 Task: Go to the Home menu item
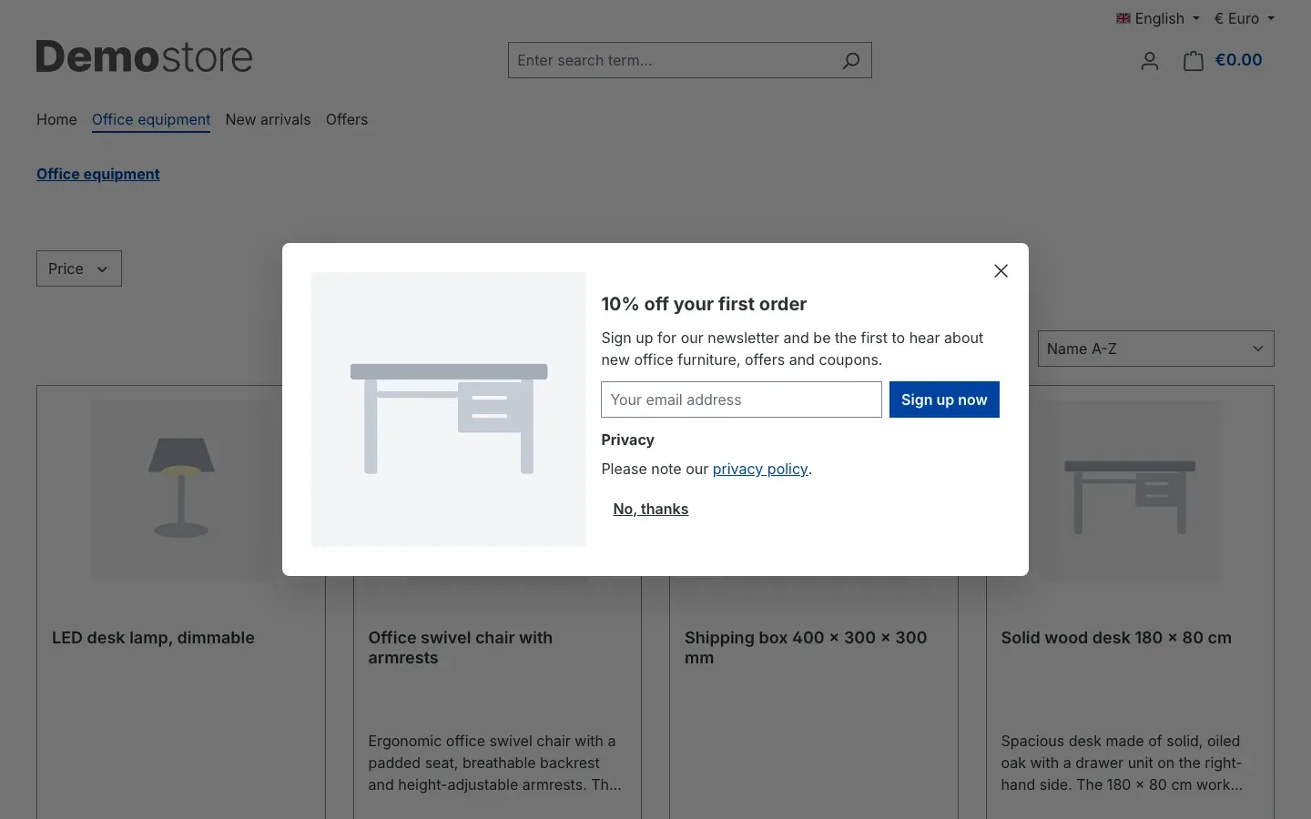(56, 120)
